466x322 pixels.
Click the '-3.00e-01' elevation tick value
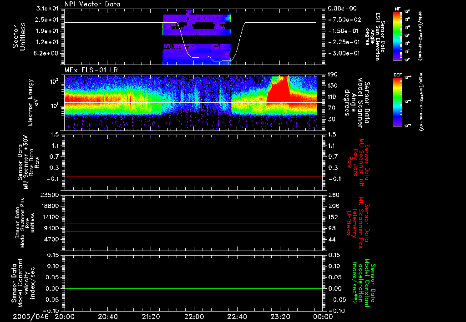[345, 54]
